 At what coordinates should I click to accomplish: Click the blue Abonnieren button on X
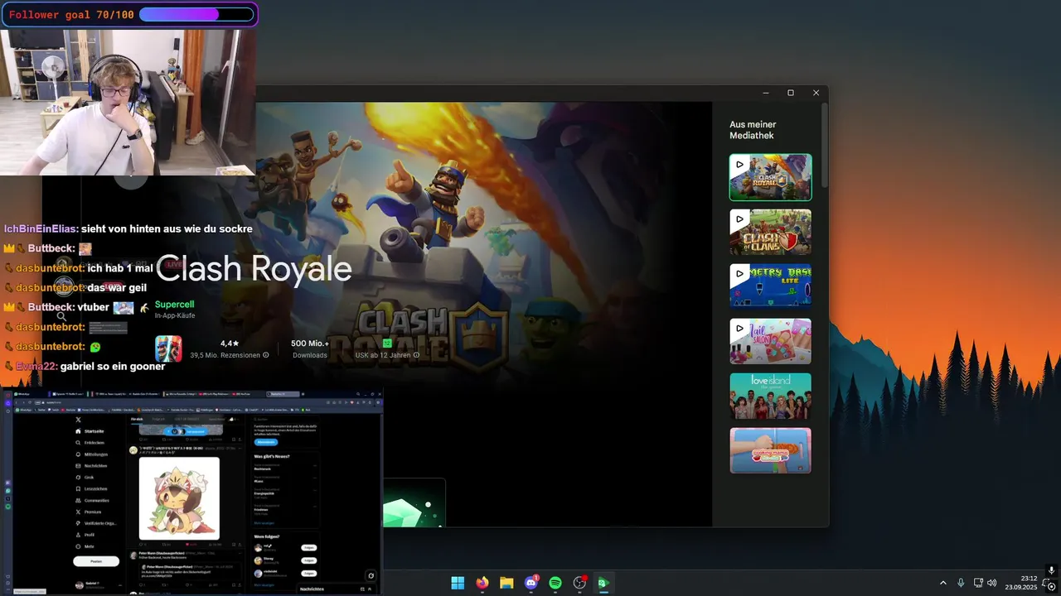point(266,442)
